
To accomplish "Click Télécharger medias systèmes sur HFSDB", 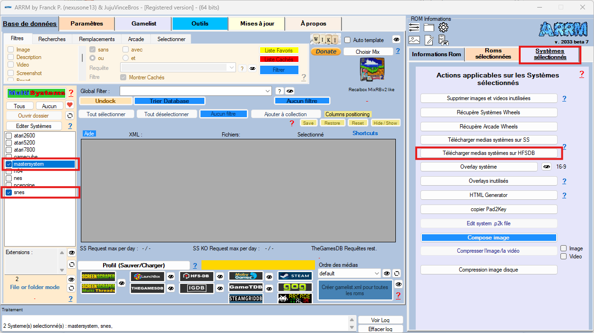I will (x=489, y=154).
